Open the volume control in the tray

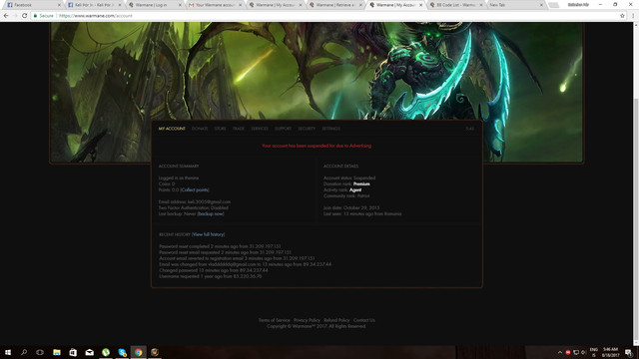click(583, 352)
